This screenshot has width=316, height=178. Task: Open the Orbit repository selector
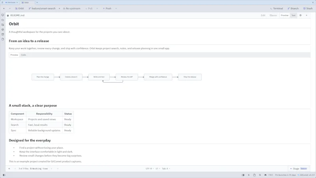pos(19,8)
